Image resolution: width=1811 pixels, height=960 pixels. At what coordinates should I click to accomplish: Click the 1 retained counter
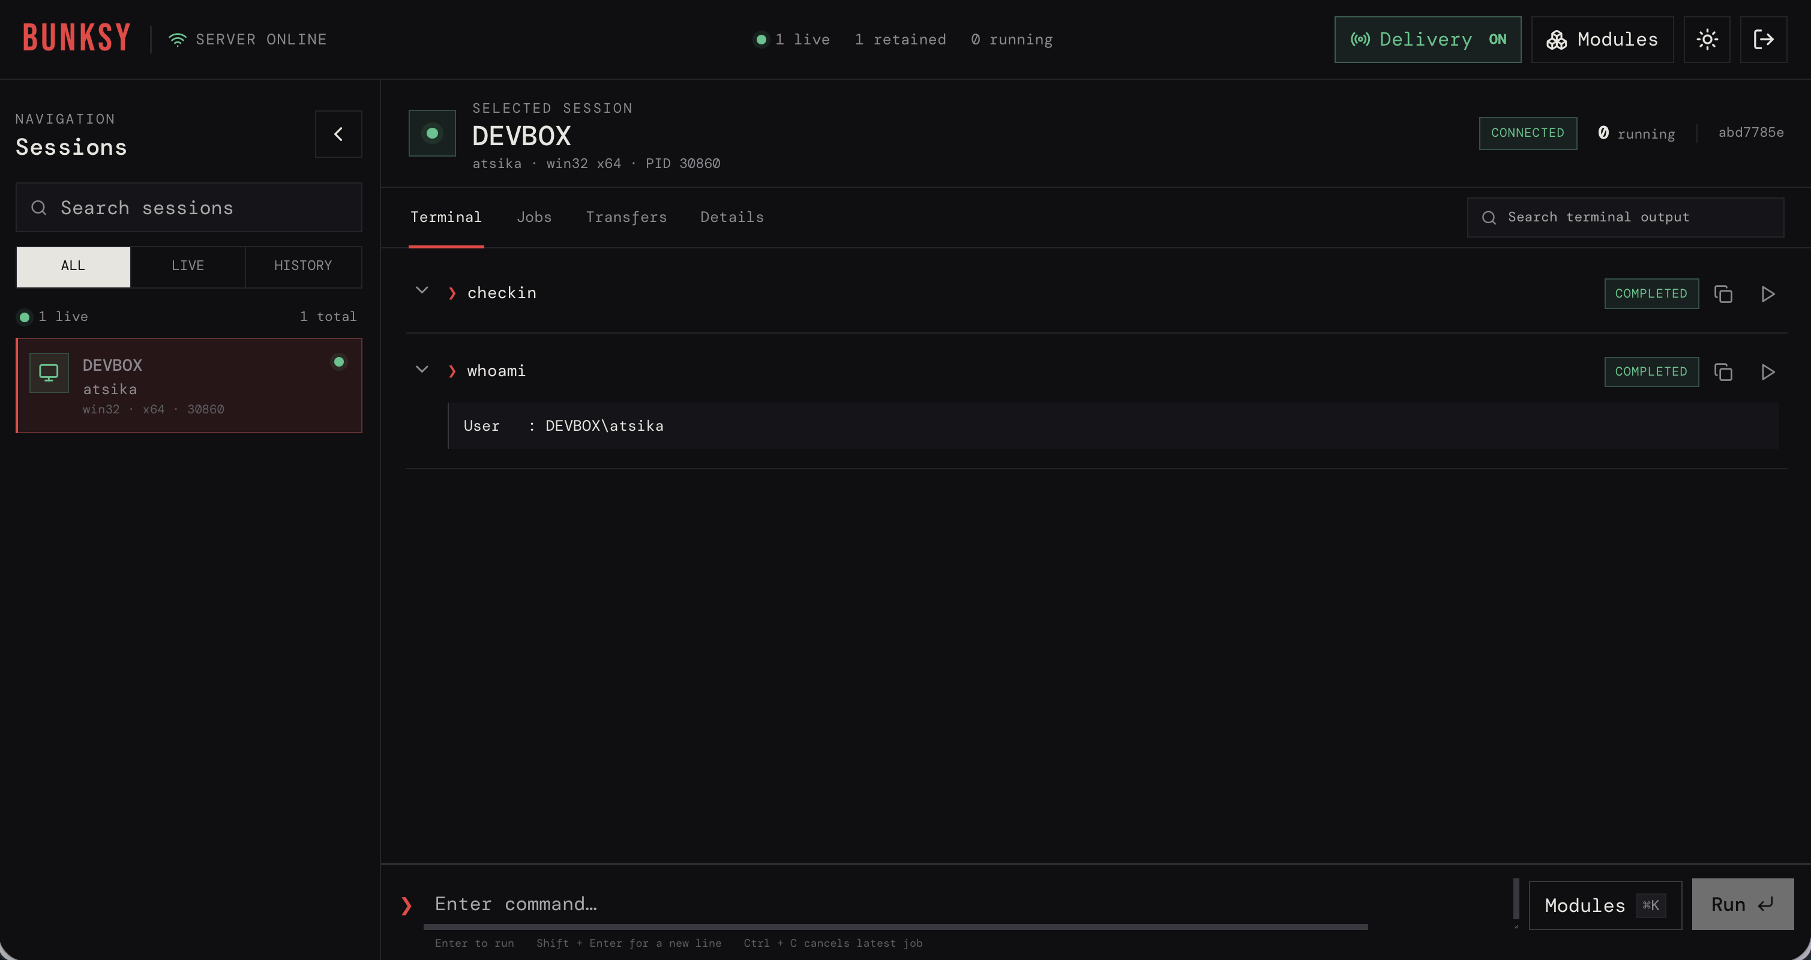pyautogui.click(x=901, y=40)
